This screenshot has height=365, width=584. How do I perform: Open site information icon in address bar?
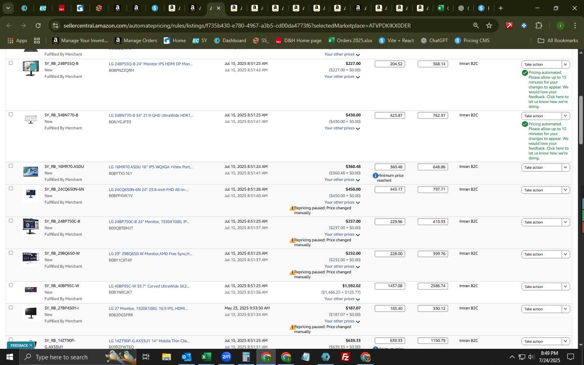click(x=56, y=26)
